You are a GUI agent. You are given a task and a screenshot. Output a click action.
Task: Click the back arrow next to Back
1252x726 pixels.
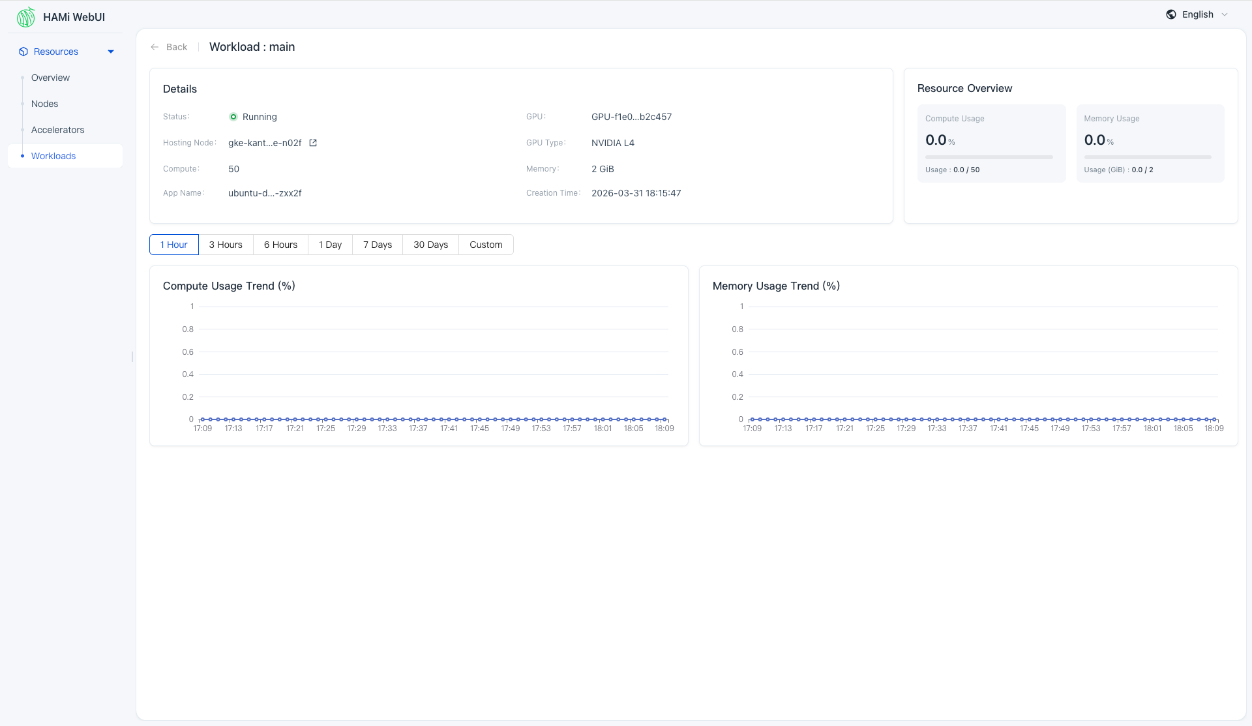(155, 47)
